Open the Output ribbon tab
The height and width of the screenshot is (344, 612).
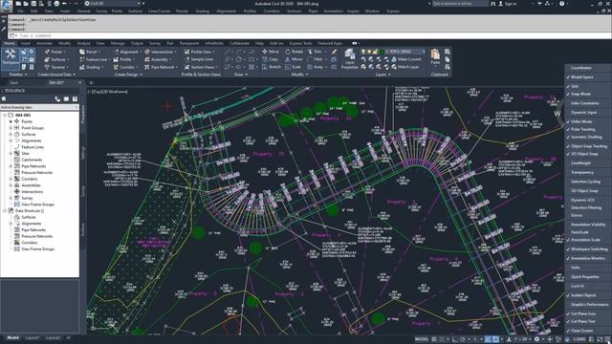click(x=137, y=43)
